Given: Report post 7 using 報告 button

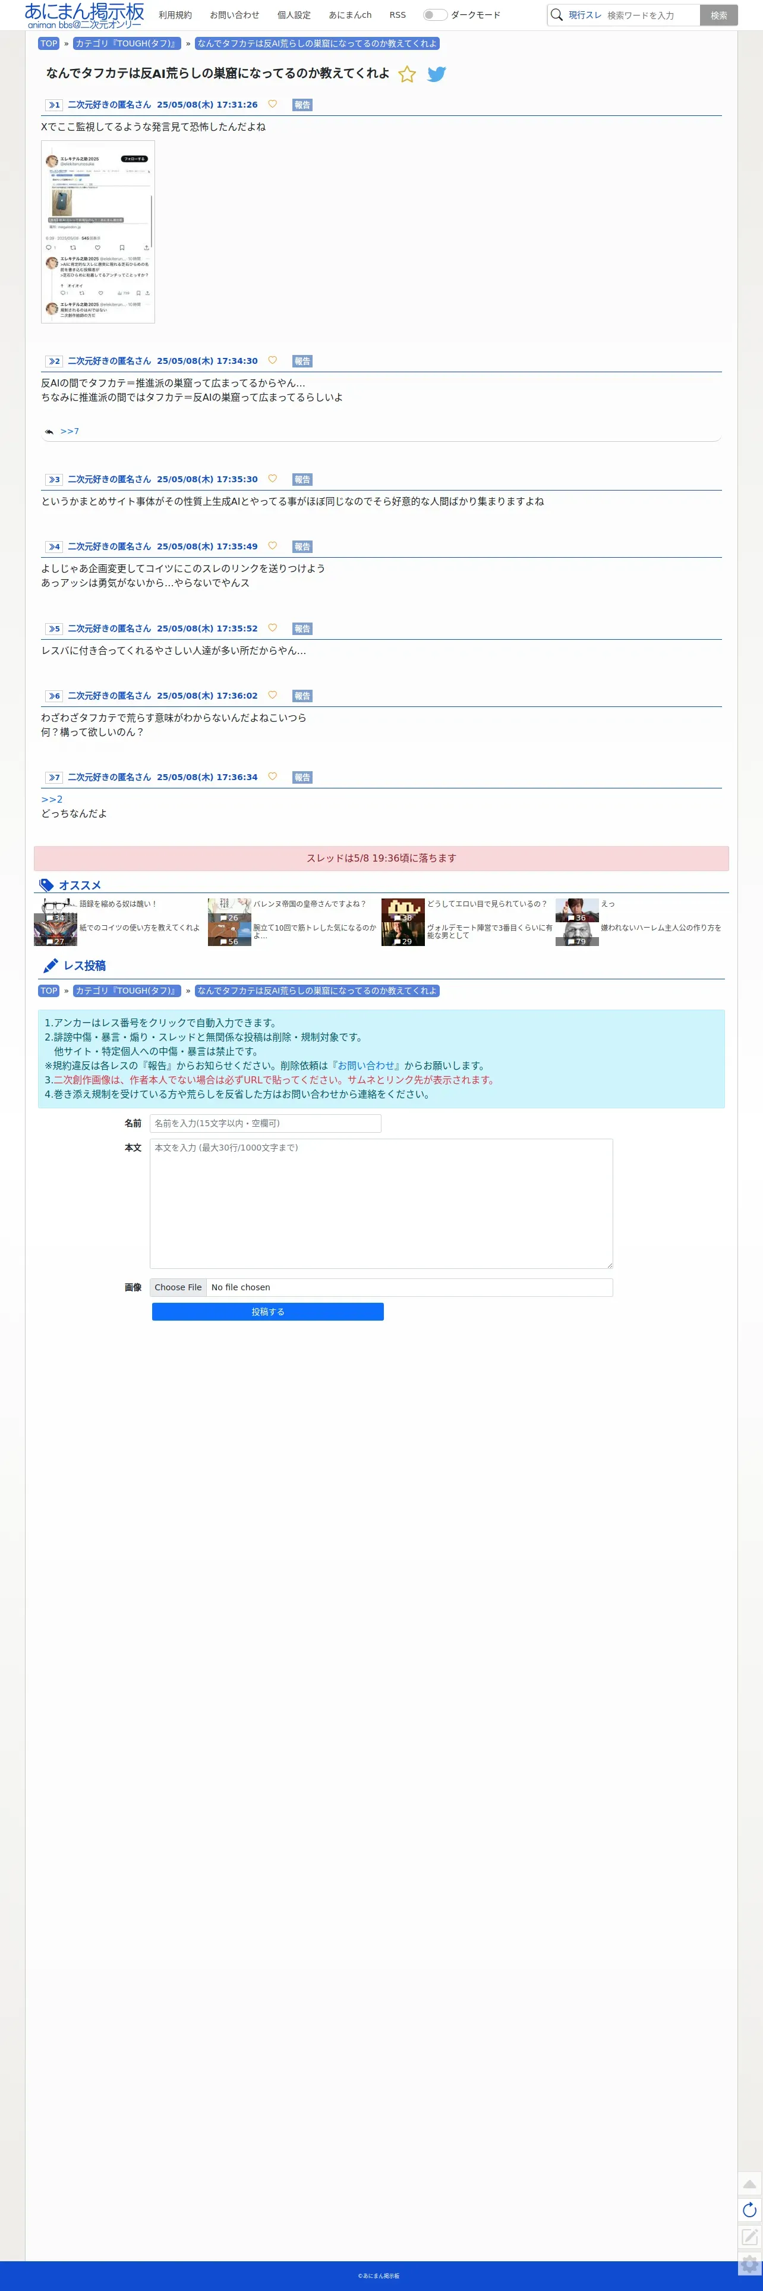Looking at the screenshot, I should [x=302, y=777].
